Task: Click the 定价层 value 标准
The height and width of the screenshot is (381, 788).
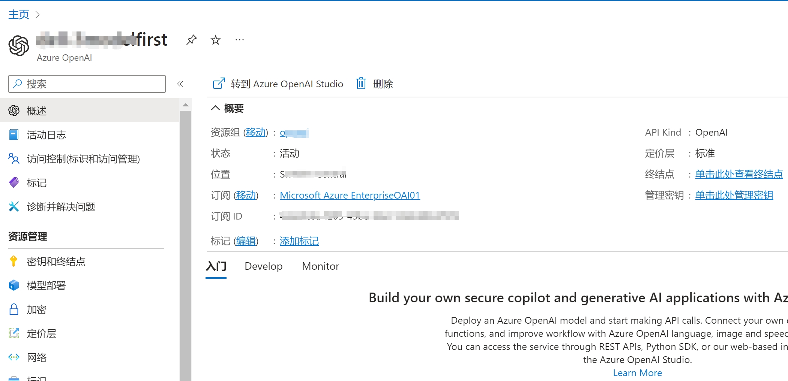Action: [x=705, y=153]
